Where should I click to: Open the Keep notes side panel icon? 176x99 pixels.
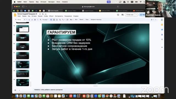(x=162, y=25)
